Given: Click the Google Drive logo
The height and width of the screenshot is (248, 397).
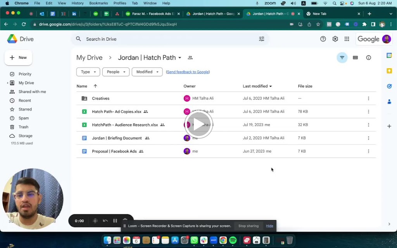Looking at the screenshot, I should tap(12, 39).
